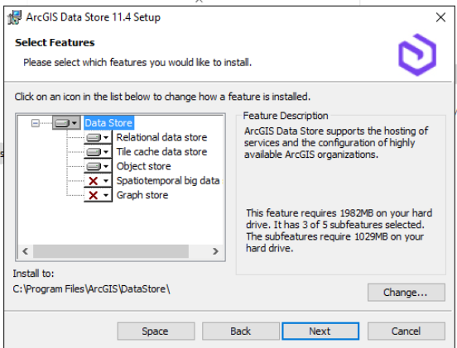457x348 pixels.
Task: Select Relational data store in the feature tree
Action: coord(161,137)
